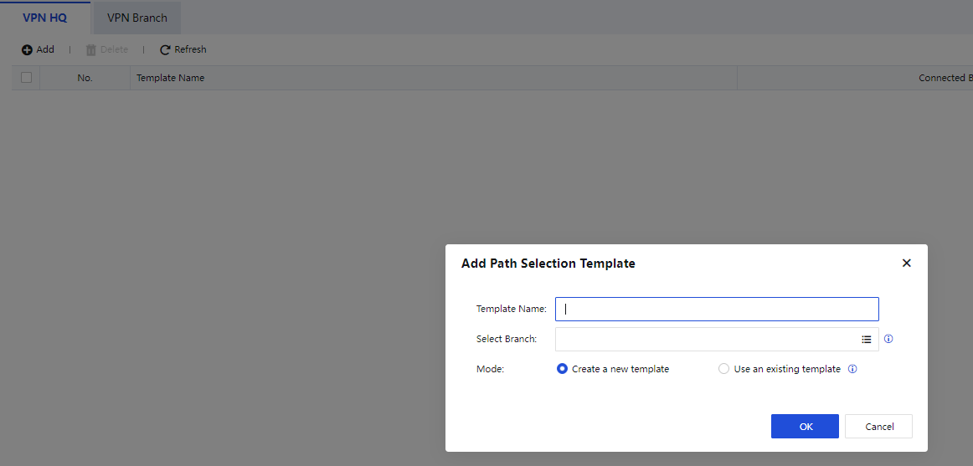
Task: Open the Select Branch dropdown field
Action: point(705,340)
